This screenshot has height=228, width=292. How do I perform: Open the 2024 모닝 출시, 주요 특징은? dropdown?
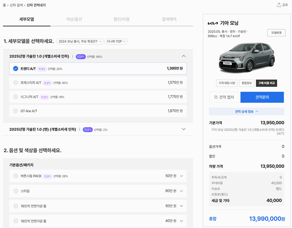pos(80,41)
